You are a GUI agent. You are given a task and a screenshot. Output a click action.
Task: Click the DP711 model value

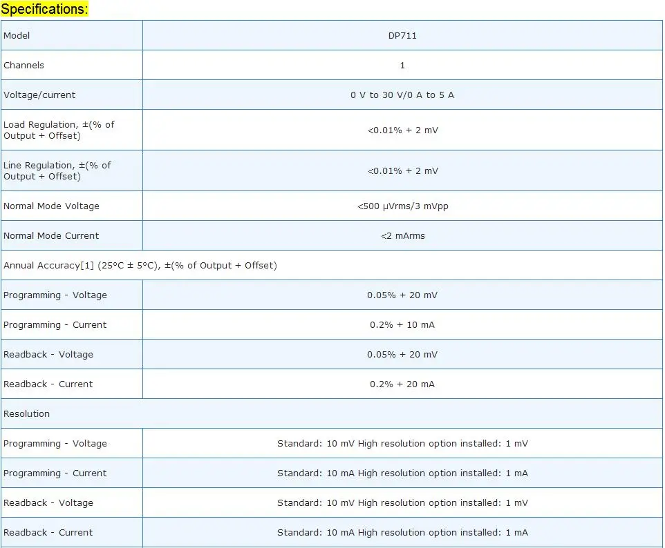click(x=402, y=36)
